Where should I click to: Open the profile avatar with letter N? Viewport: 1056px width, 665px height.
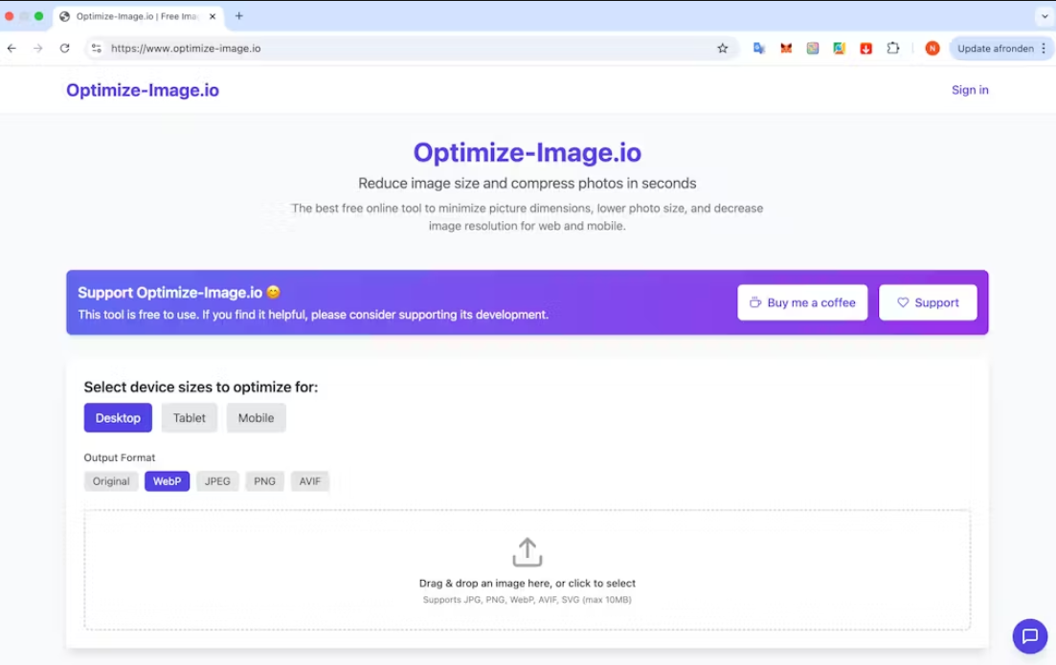click(932, 49)
